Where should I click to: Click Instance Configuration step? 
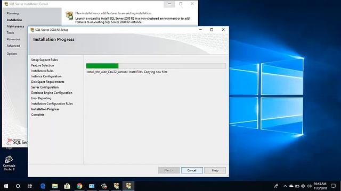coord(46,76)
